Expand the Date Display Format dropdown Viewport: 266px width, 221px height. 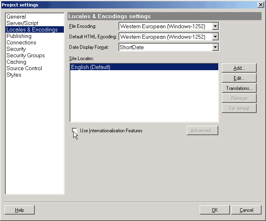click(215, 48)
